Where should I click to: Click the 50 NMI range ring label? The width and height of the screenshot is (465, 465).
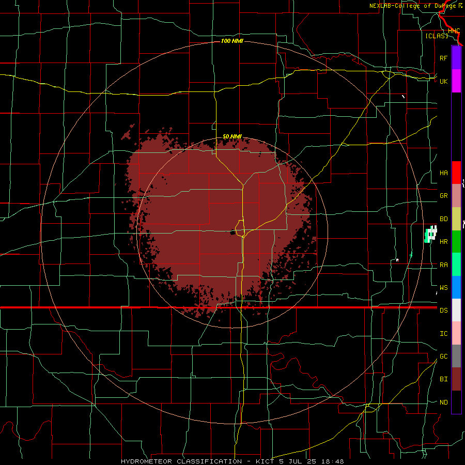pos(232,136)
